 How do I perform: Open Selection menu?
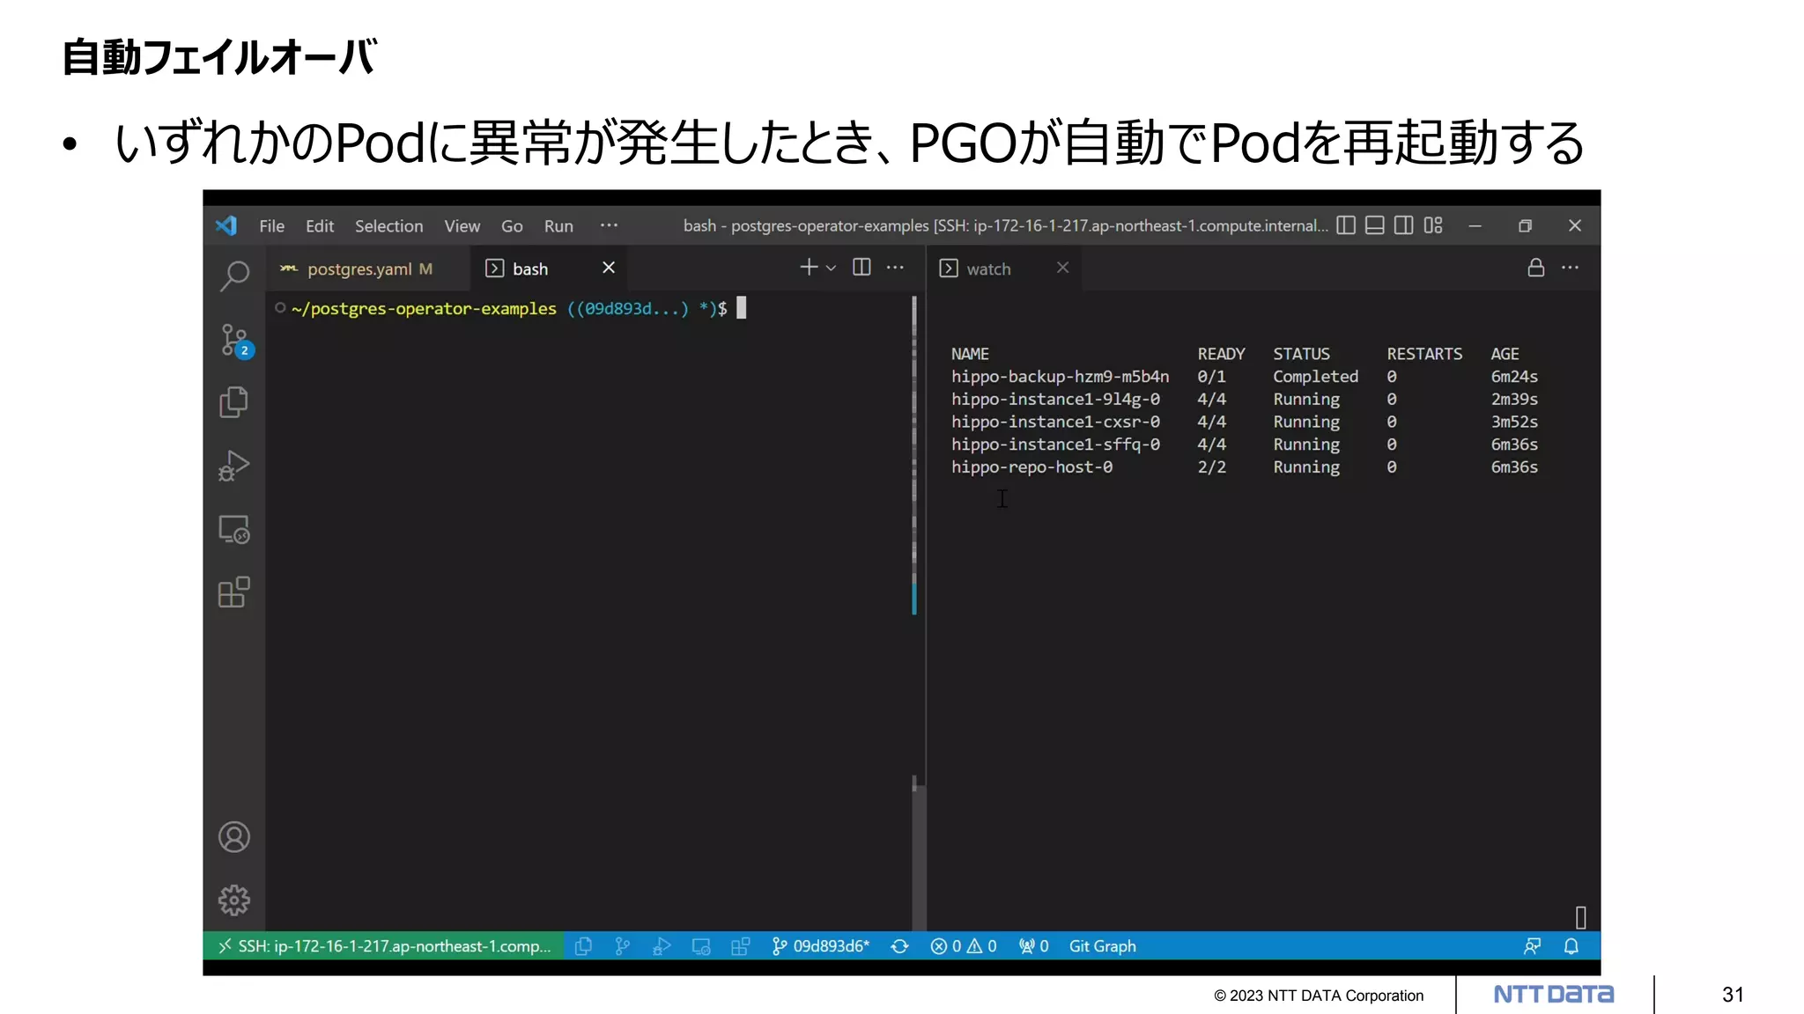coord(388,226)
